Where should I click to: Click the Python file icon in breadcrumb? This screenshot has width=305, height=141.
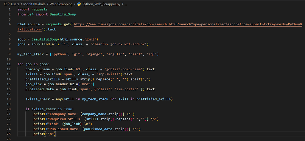[79, 4]
